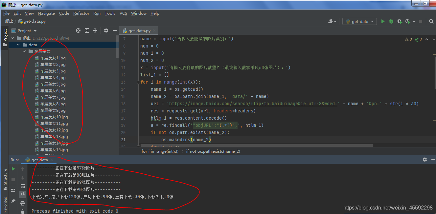Click the warnings count indicator
Viewport: 436px width, 214px height.
pyautogui.click(x=408, y=39)
